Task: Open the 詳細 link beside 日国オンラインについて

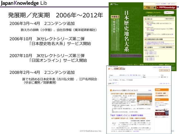Action: click(150, 90)
